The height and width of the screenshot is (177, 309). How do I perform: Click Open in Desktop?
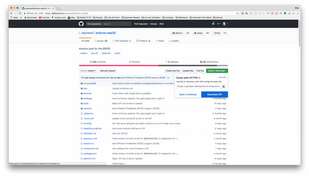coord(188,94)
